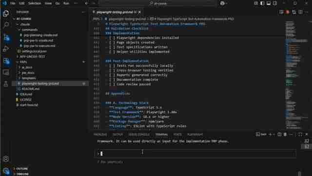This screenshot has height=176, width=312.
Task: Open the Source Control view
Action: (x=6, y=37)
